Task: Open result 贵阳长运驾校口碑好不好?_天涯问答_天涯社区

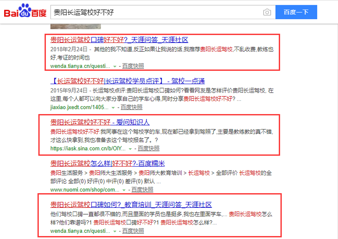Action: tap(119, 40)
